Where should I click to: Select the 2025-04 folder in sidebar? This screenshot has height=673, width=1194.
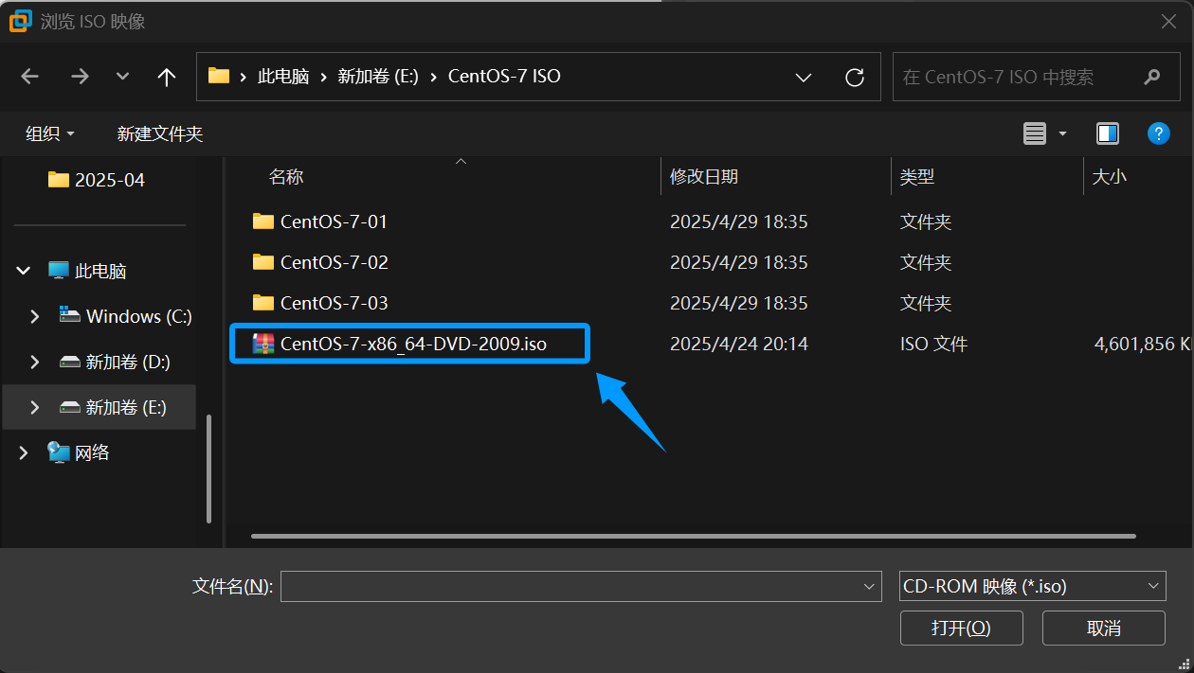[97, 180]
